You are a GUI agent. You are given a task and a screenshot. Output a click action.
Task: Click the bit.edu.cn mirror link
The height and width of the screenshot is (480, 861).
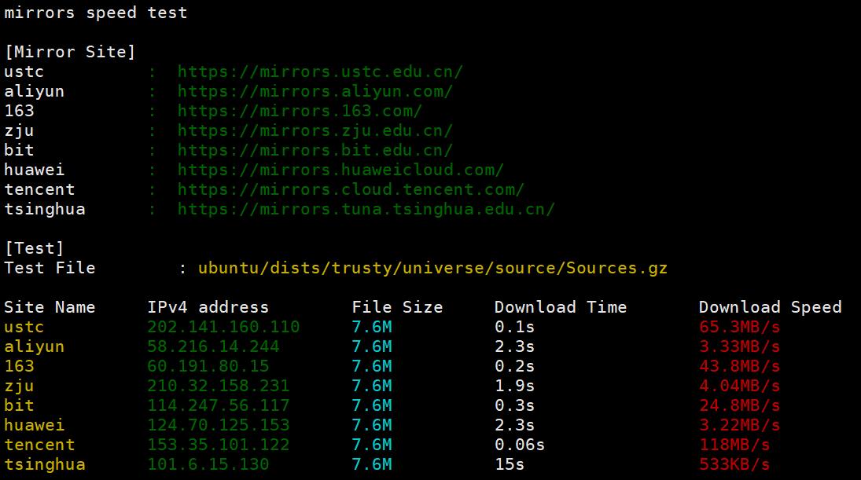[x=315, y=150]
